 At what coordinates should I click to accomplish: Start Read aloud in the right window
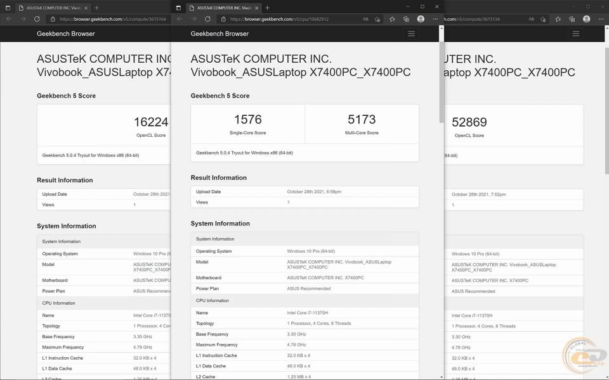[x=532, y=19]
